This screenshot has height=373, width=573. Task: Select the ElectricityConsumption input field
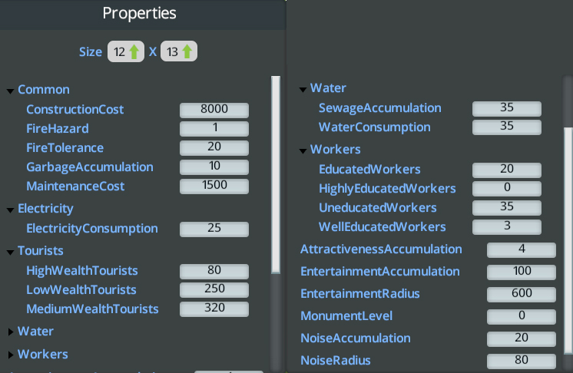coord(214,229)
